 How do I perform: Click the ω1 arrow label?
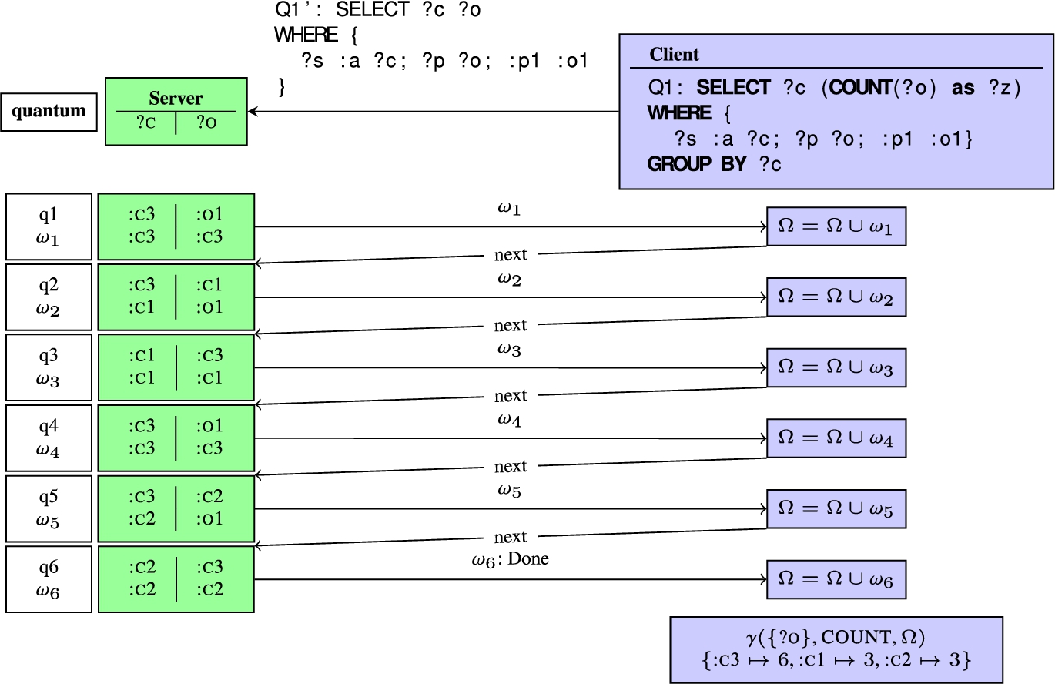click(x=510, y=209)
